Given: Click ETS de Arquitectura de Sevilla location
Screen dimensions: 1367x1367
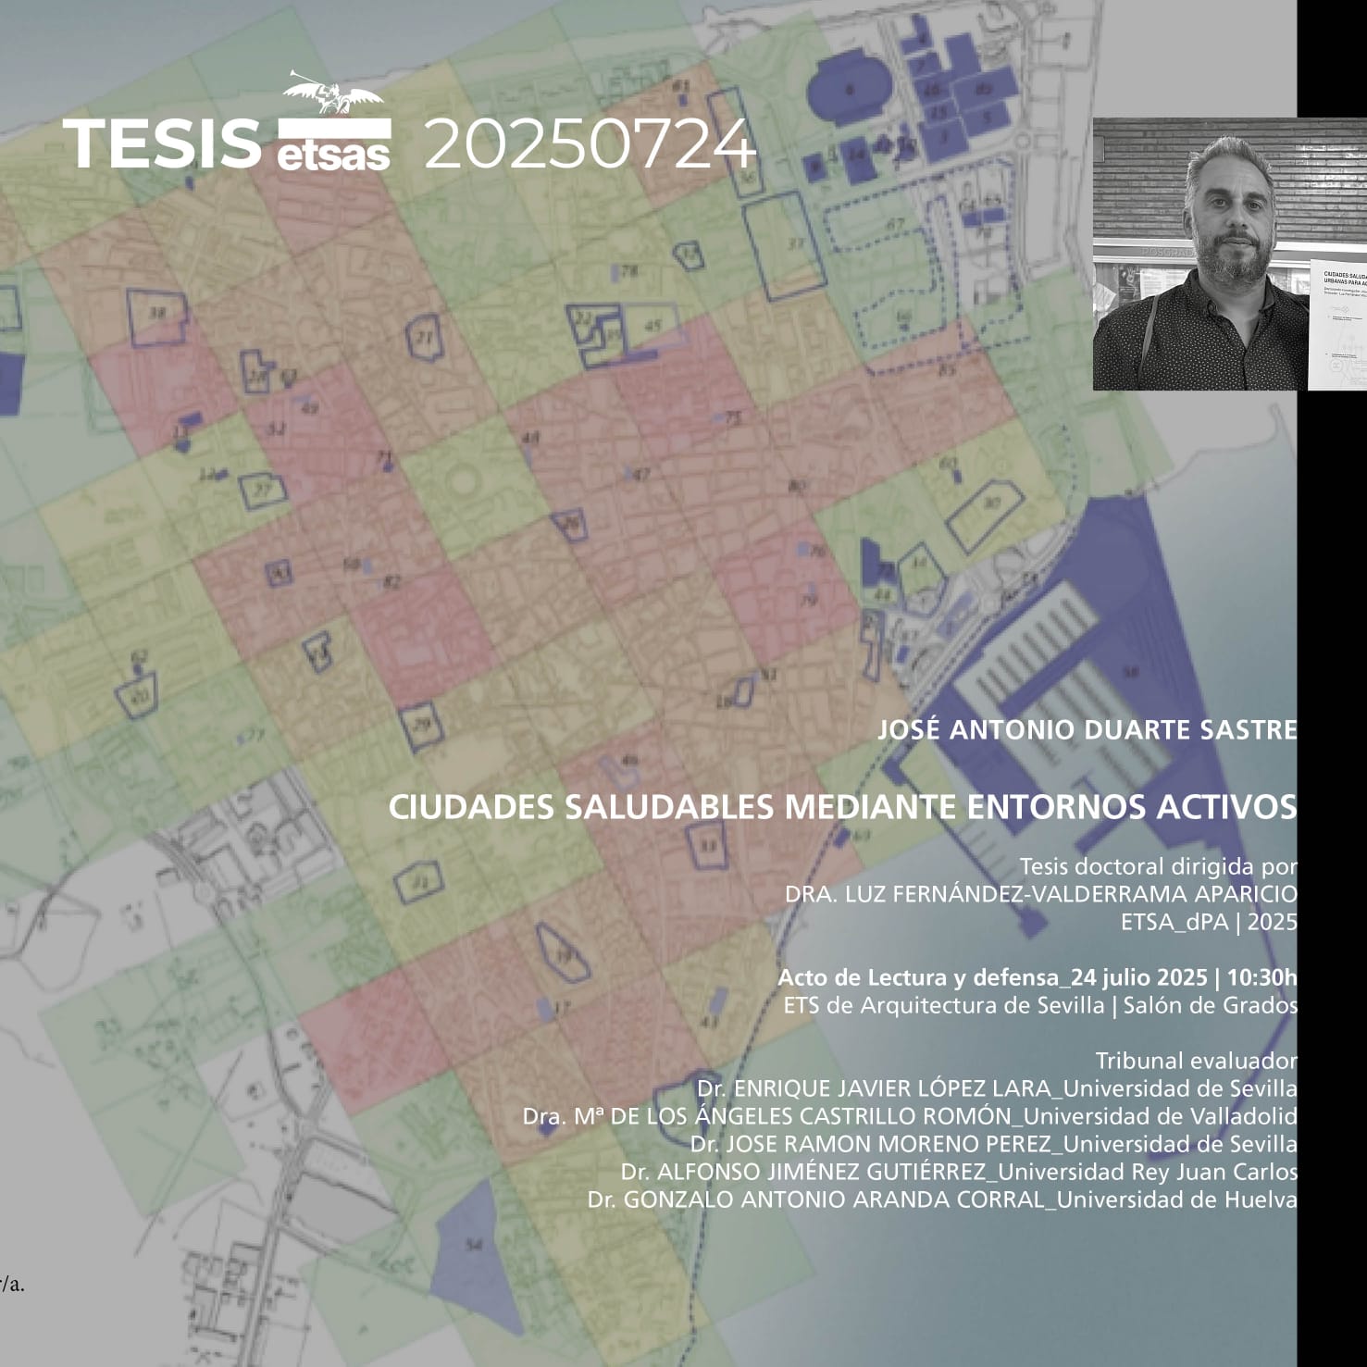Looking at the screenshot, I should (x=1039, y=1005).
